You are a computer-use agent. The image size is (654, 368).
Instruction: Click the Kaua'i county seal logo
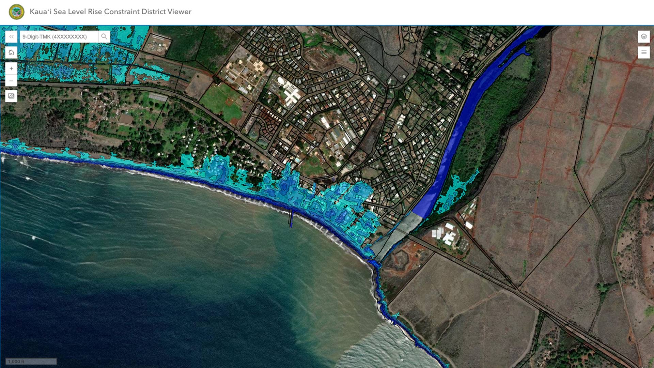click(x=16, y=12)
